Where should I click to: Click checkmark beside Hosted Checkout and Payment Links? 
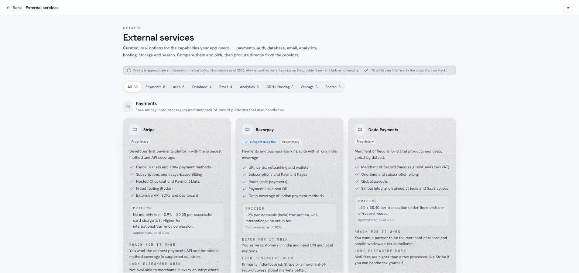131,182
